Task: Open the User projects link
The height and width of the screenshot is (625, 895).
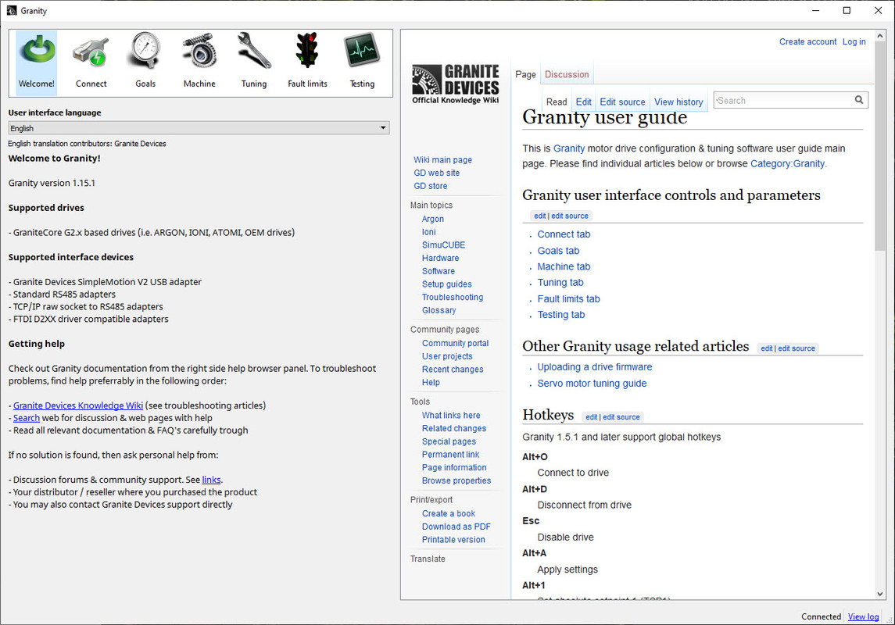Action: tap(447, 356)
